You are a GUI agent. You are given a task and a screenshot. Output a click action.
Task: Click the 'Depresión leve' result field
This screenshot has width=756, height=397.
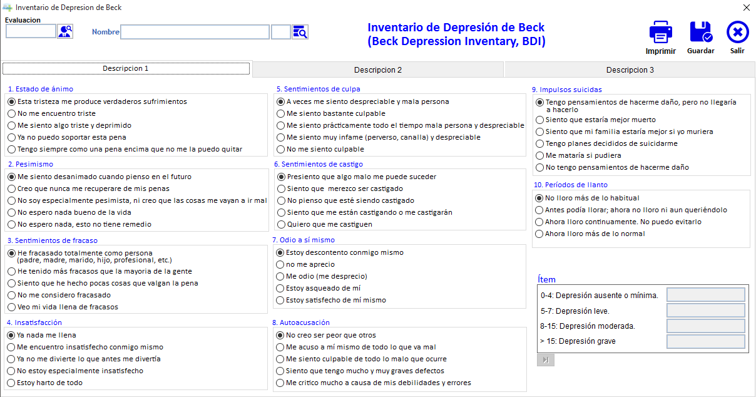pyautogui.click(x=706, y=311)
